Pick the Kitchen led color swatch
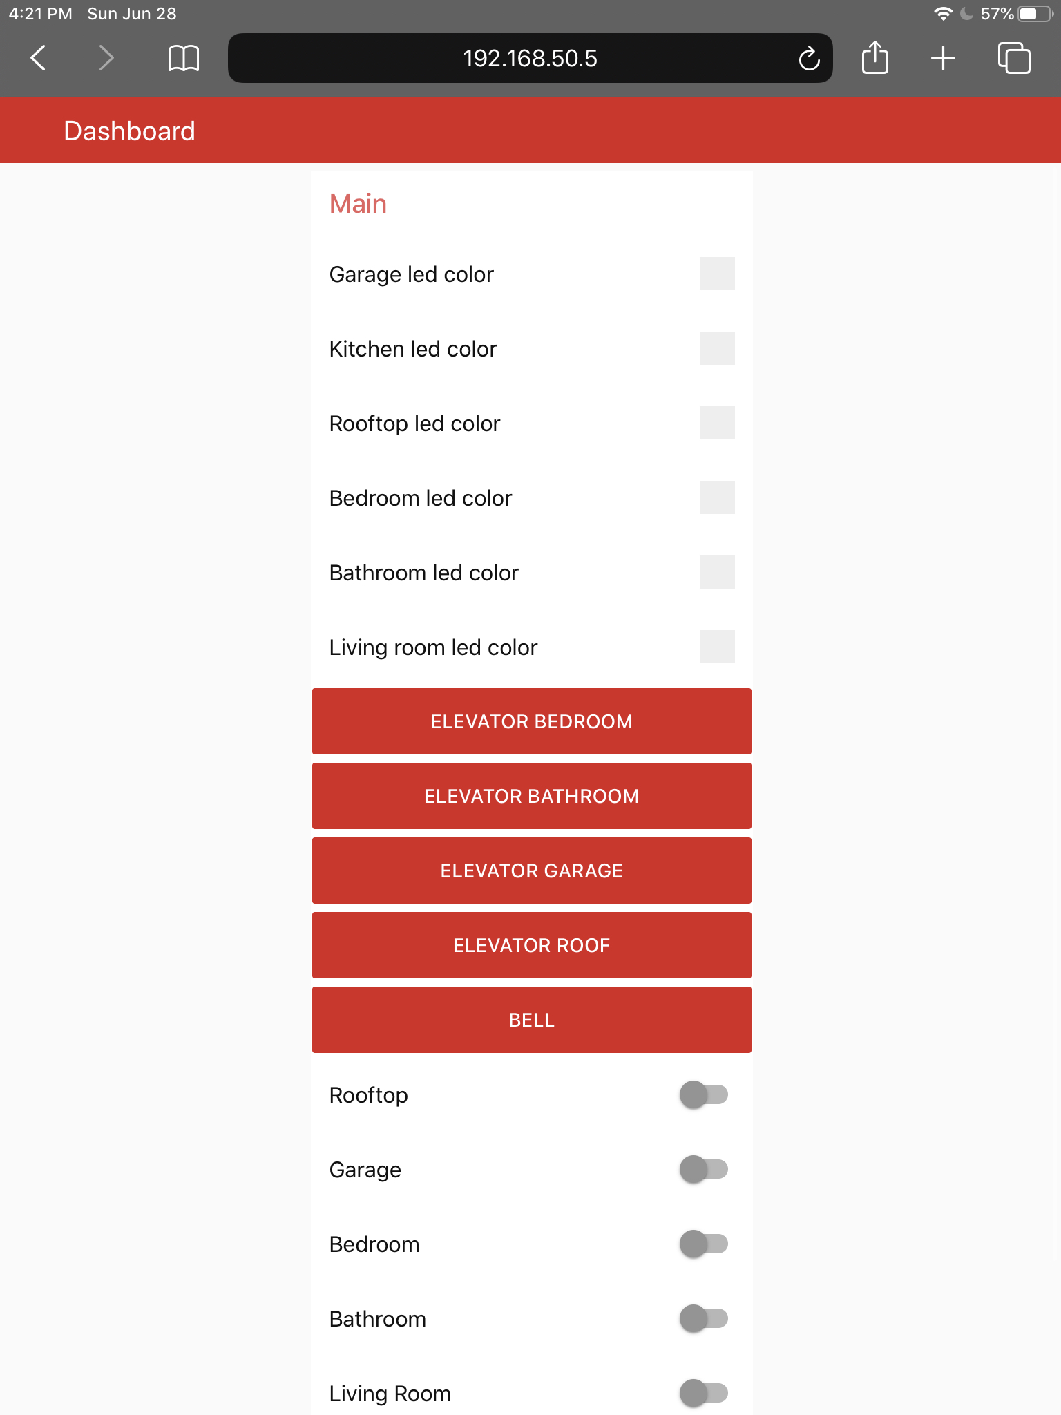 point(718,348)
